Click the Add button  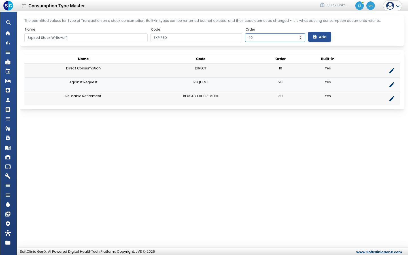320,37
